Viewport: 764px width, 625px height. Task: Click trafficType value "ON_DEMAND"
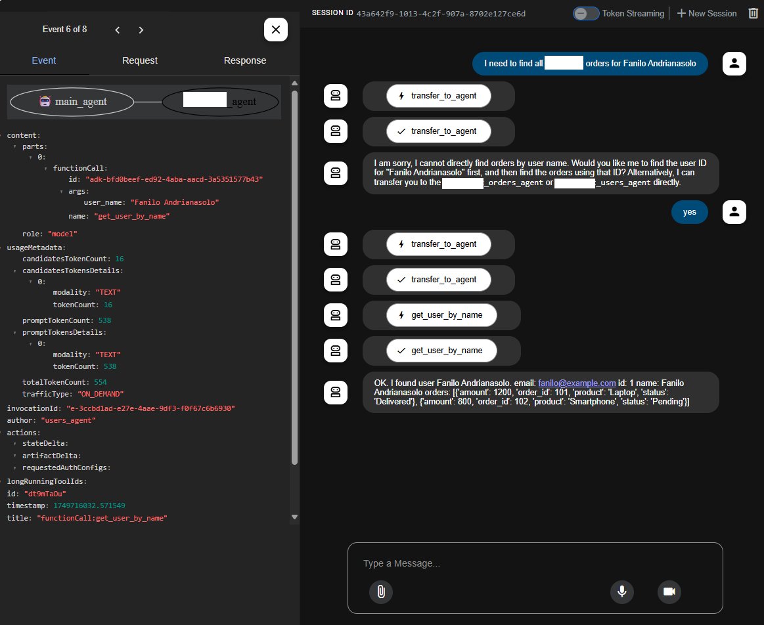[101, 395]
